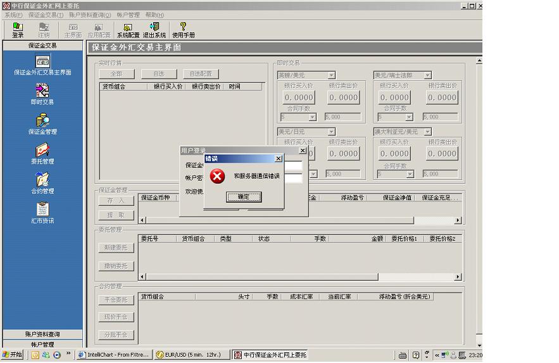Open the 保证金交易(T) menu

[x=46, y=15]
